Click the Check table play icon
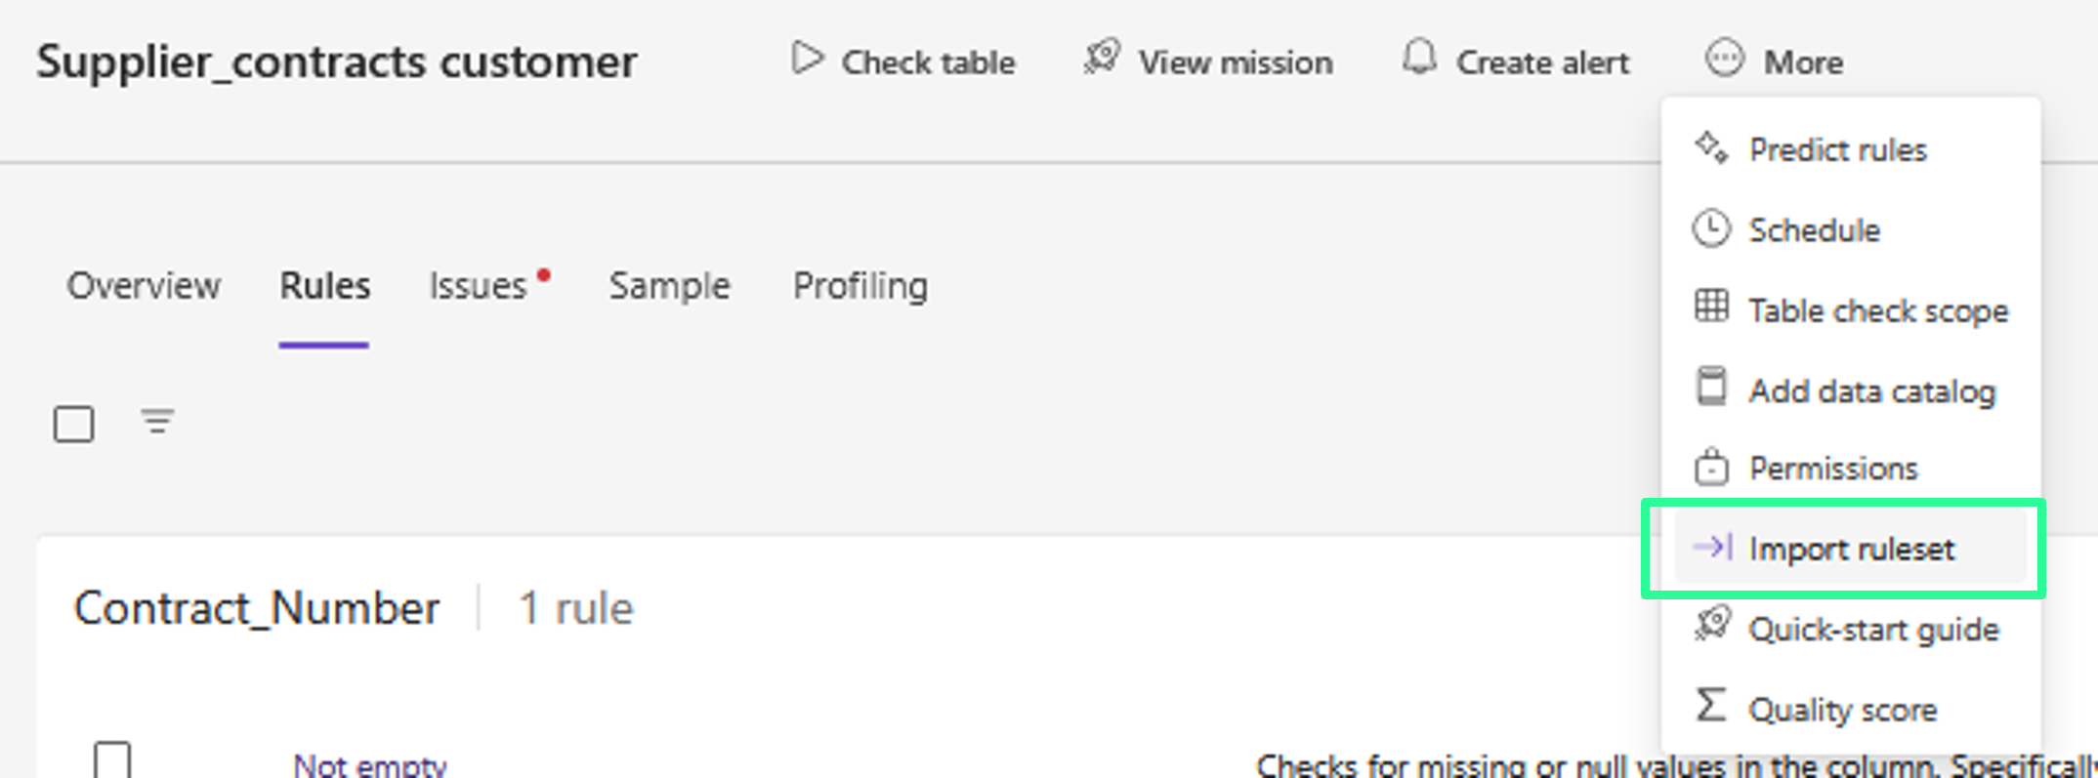The height and width of the screenshot is (778, 2098). [807, 60]
